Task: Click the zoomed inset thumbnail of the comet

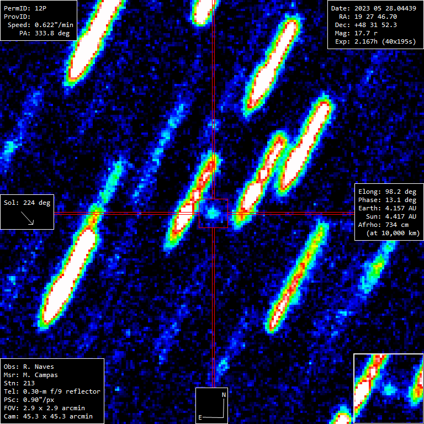Action: pos(389,389)
